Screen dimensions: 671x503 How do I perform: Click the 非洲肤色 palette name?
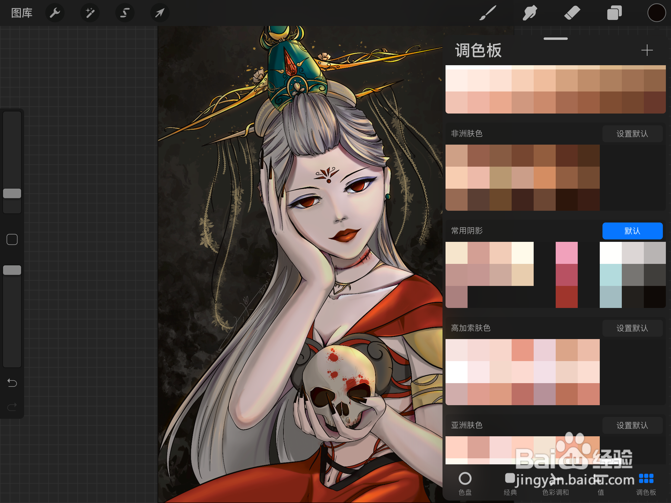click(x=467, y=134)
